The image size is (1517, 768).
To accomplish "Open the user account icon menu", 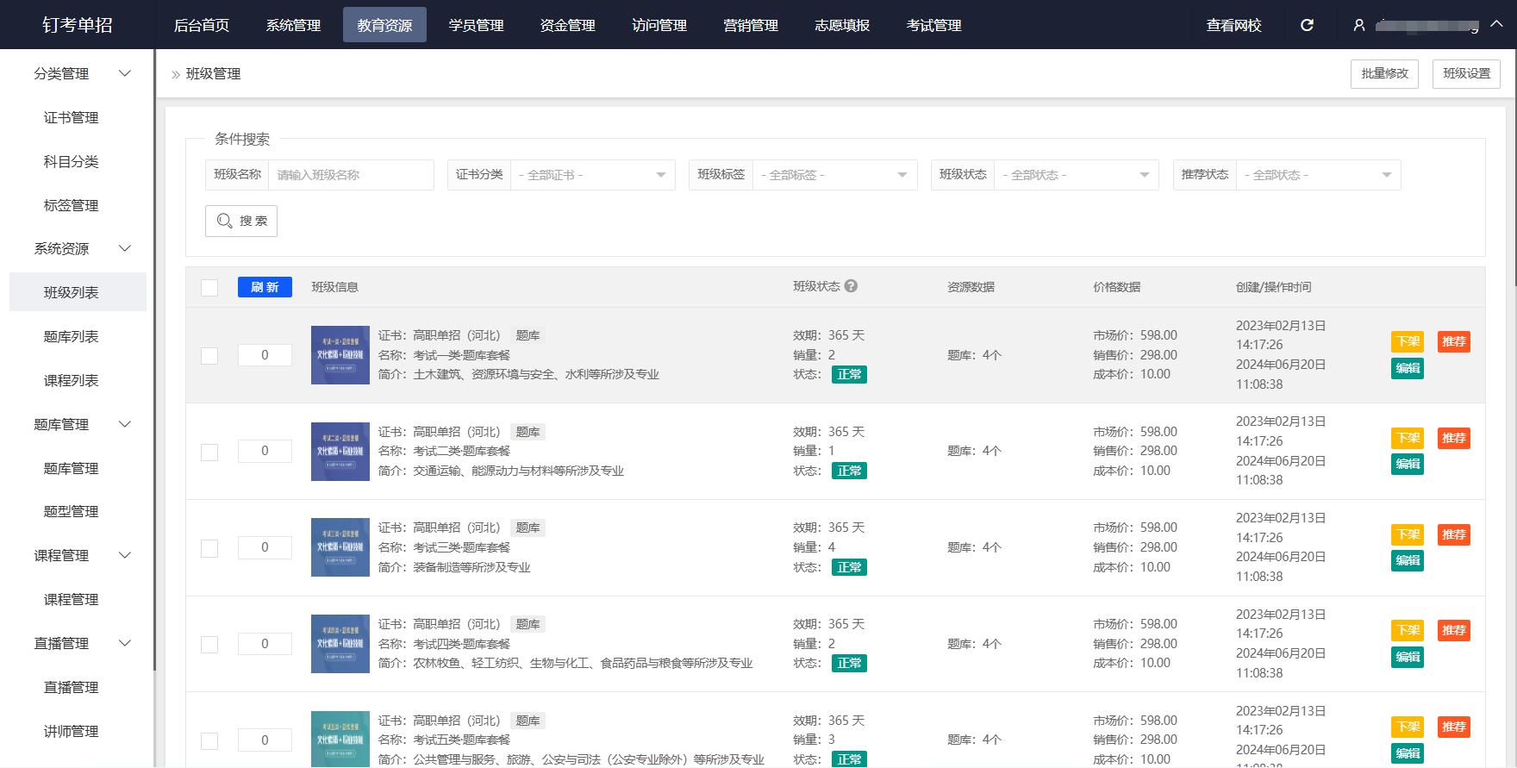I will tap(1359, 25).
